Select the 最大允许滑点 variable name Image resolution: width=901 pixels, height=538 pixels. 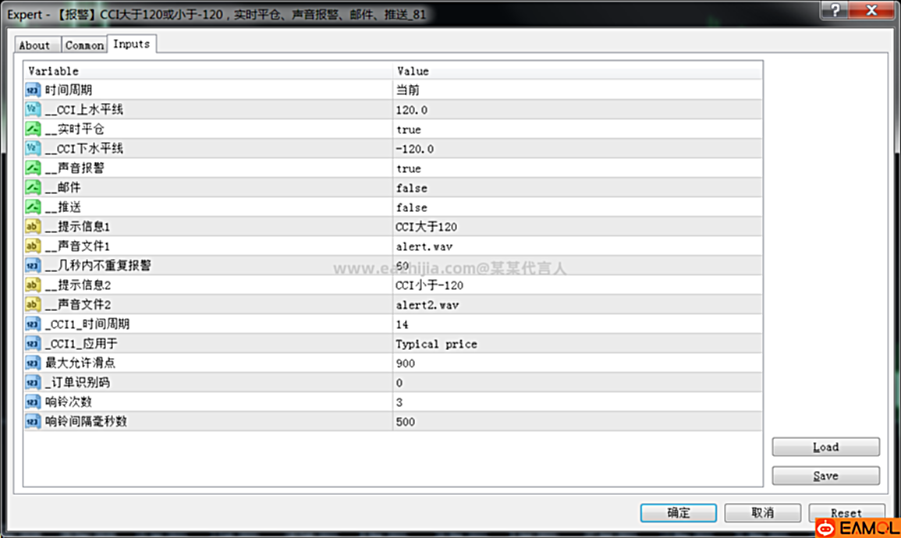point(80,363)
